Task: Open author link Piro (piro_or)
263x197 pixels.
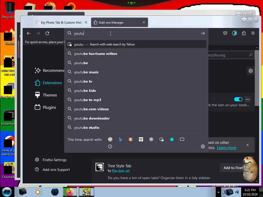Action: 121,171
